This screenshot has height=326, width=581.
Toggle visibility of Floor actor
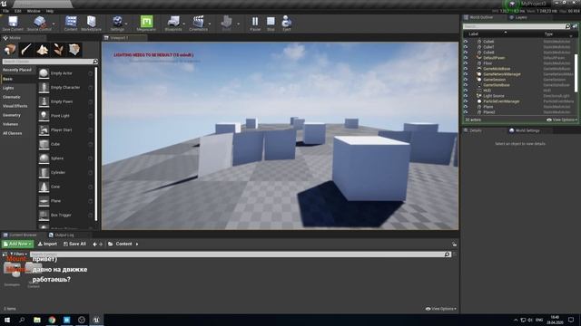point(466,63)
